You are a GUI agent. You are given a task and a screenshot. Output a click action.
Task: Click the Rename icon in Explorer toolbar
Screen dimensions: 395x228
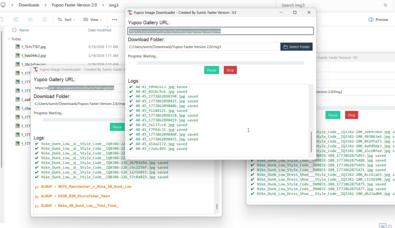(x=16, y=20)
